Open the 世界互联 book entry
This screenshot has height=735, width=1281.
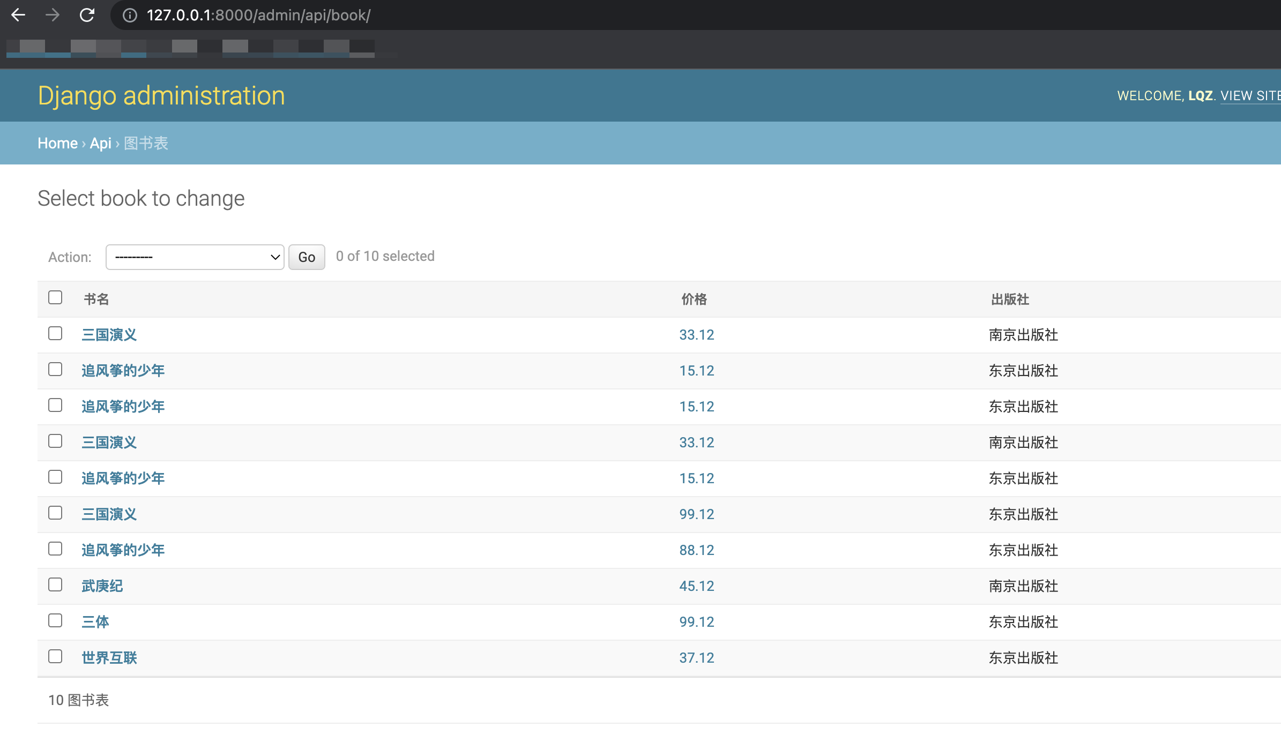[109, 658]
